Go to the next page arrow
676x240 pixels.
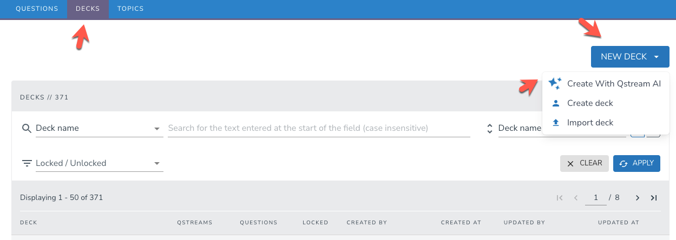point(638,198)
